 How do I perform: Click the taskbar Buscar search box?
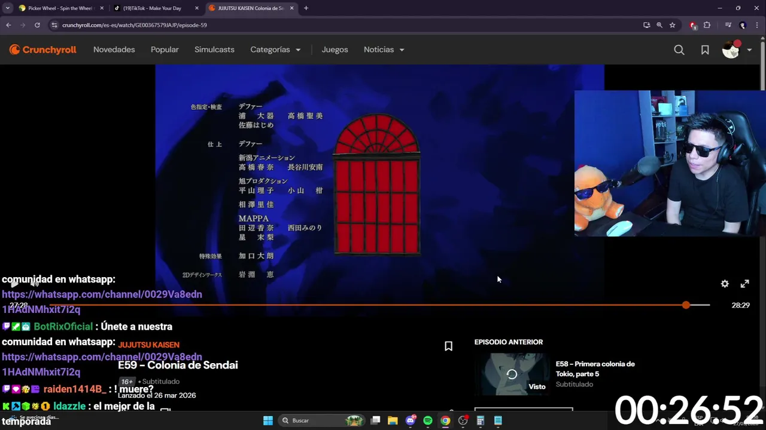[x=322, y=420]
